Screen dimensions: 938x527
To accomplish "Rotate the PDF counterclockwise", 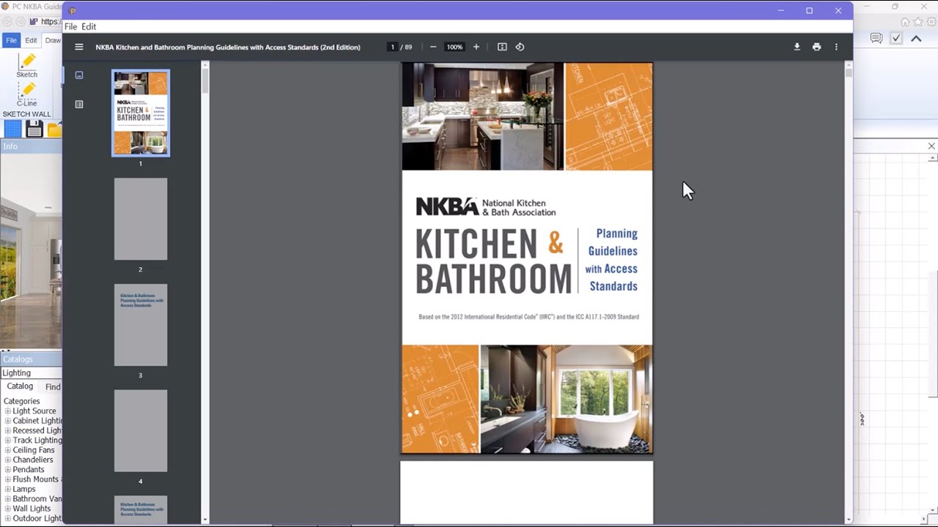I will point(520,47).
